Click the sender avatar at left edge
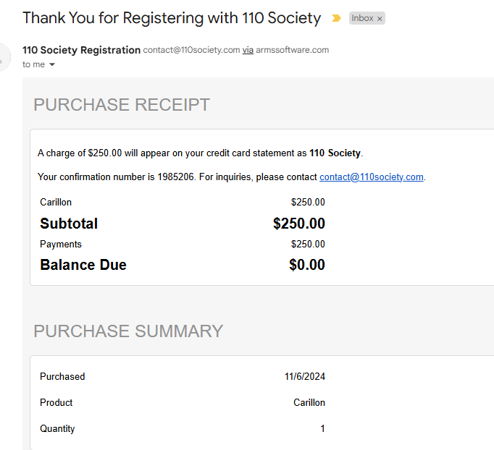 click(4, 56)
